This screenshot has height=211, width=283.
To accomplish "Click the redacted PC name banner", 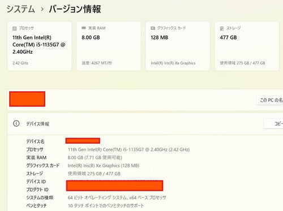I will tap(27, 99).
